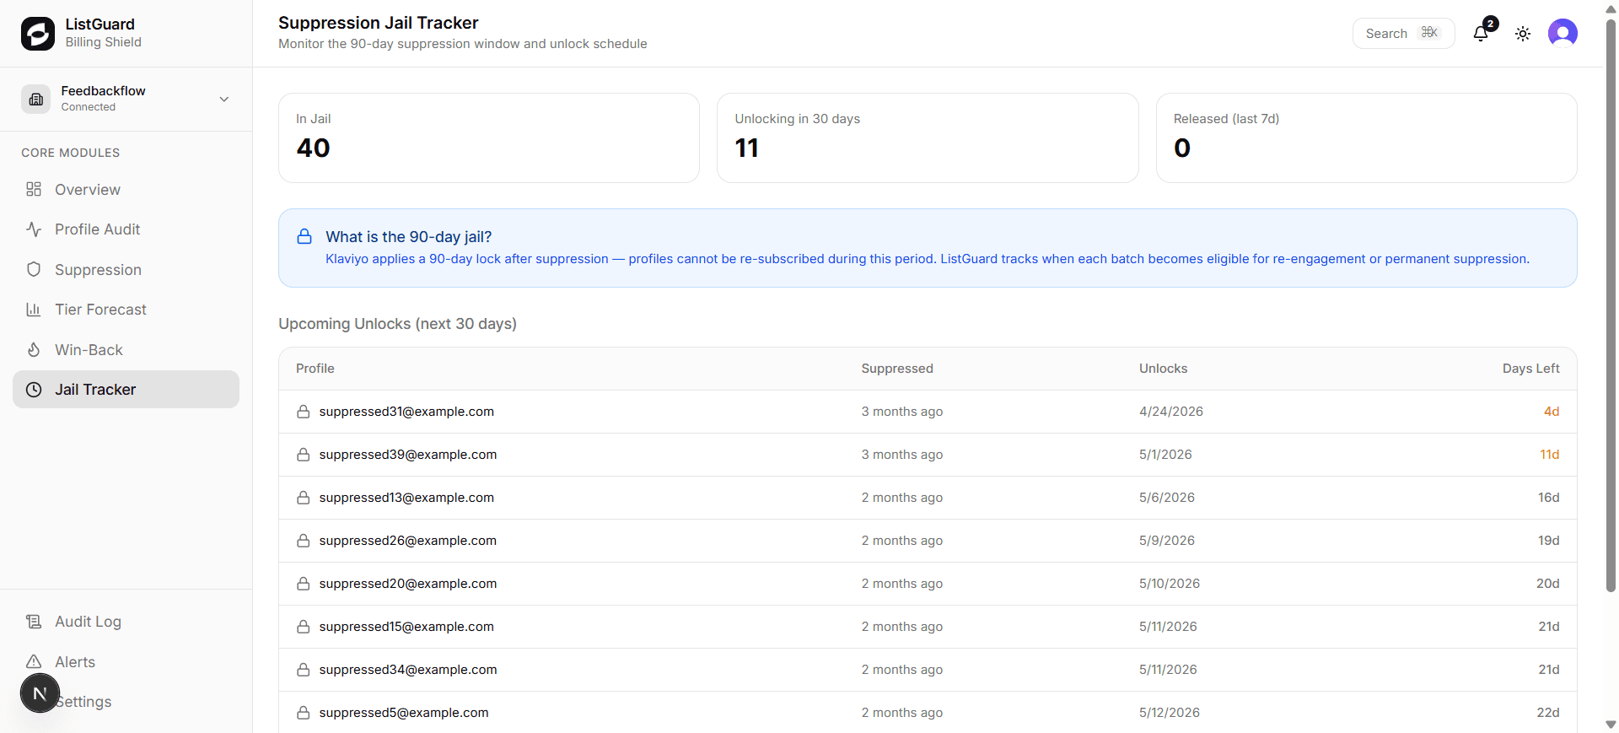
Task: Expand the Feedbackflow account dropdown chevron
Action: pyautogui.click(x=224, y=99)
